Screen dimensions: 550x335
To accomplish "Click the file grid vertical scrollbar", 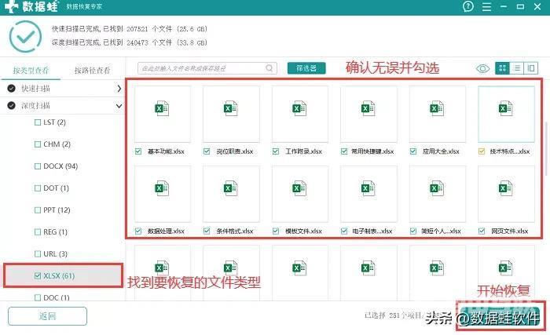I will tap(546, 148).
